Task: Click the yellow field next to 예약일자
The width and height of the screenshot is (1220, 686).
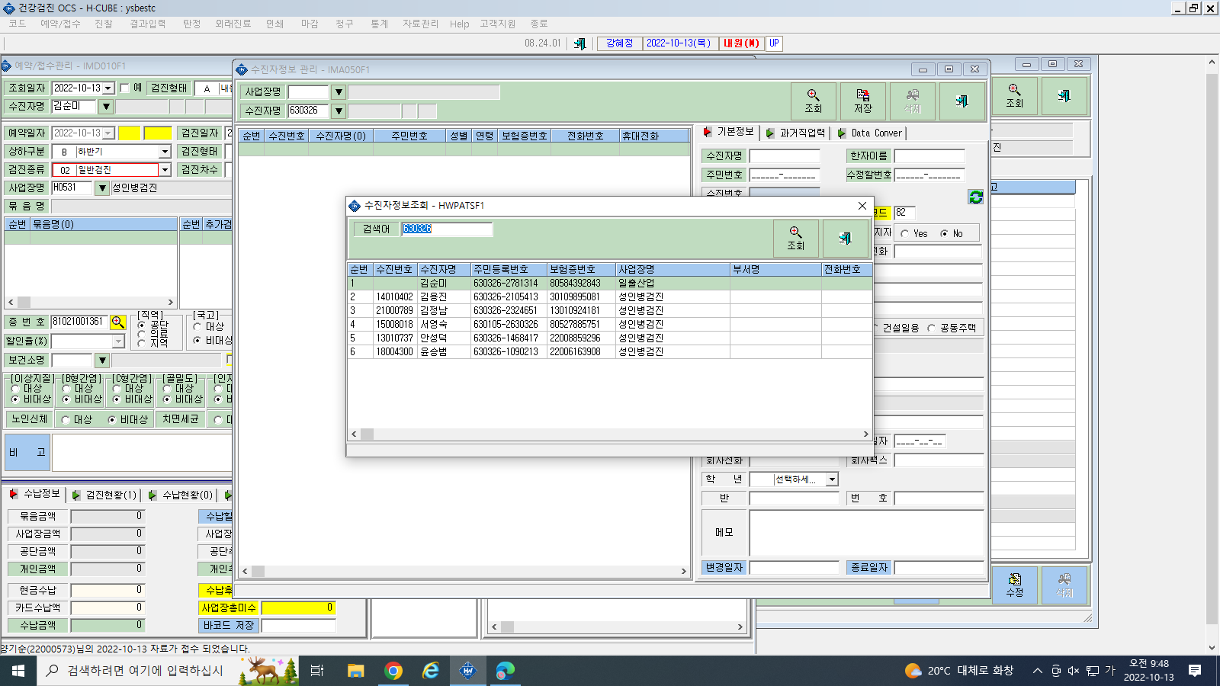Action: coord(129,133)
